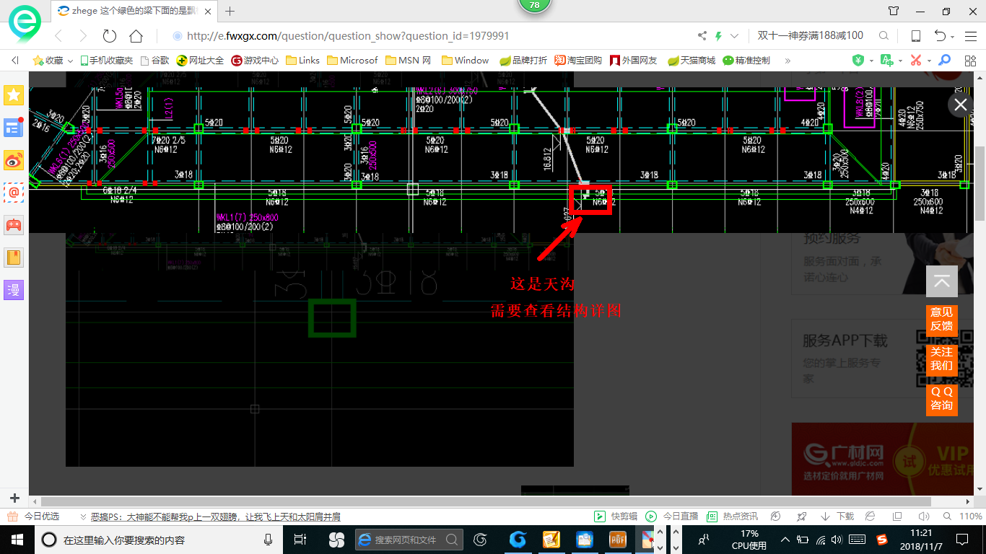This screenshot has height=554, width=986.
Task: Reload the current page
Action: point(110,36)
